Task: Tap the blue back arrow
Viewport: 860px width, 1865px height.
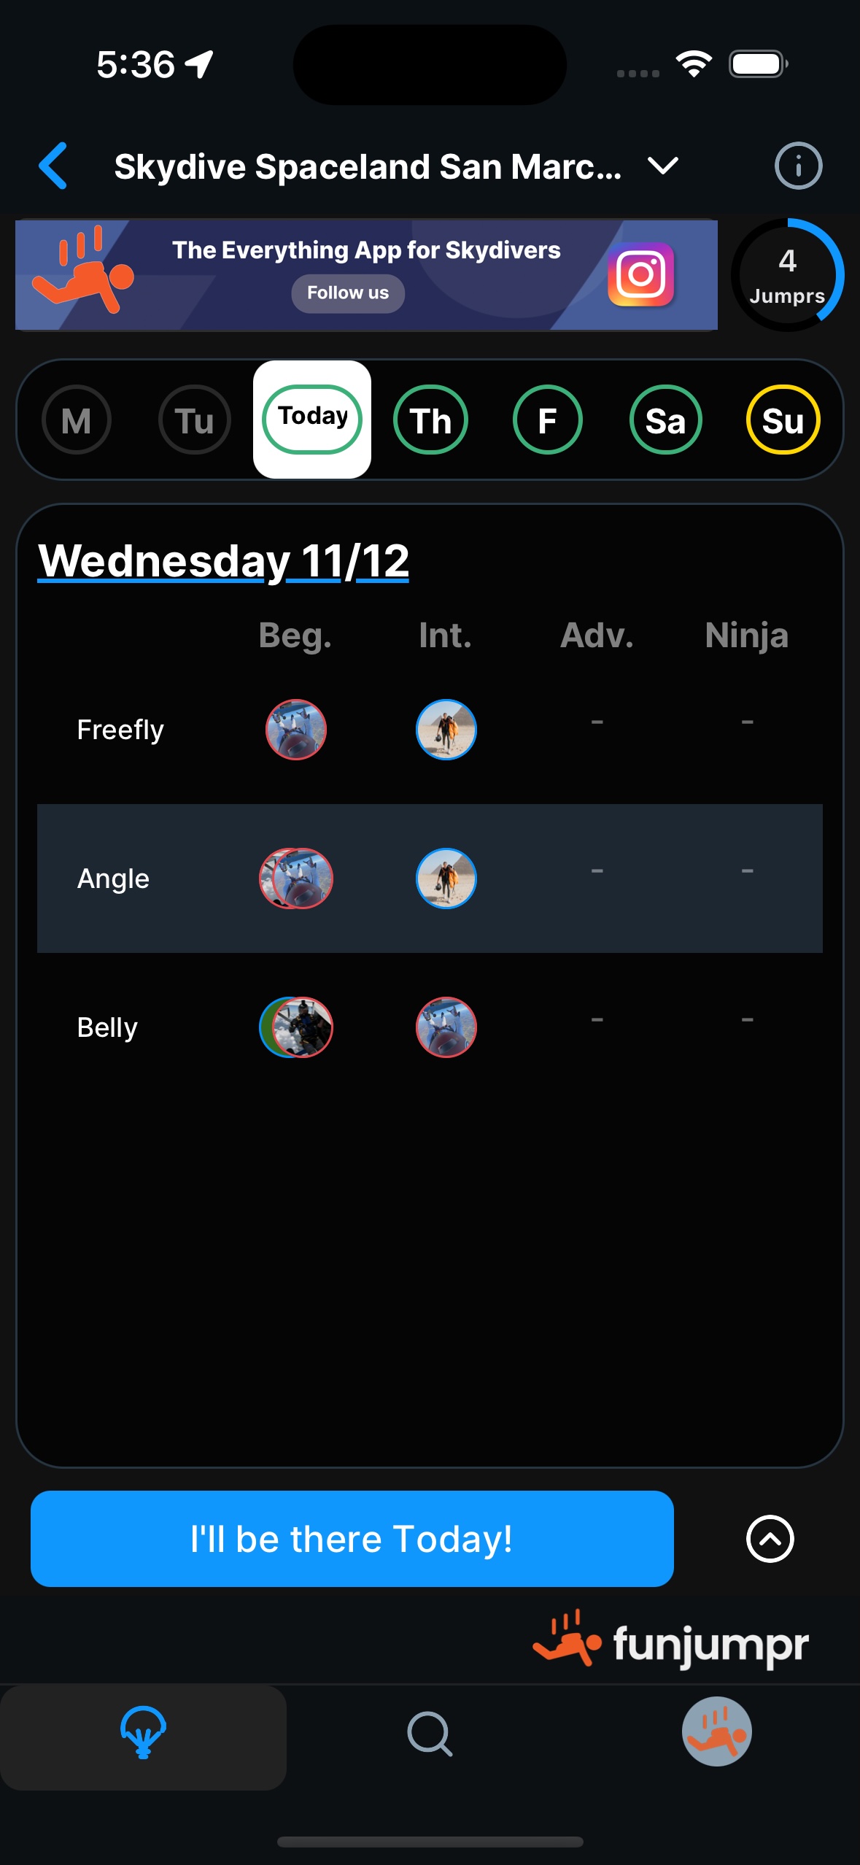Action: [53, 166]
